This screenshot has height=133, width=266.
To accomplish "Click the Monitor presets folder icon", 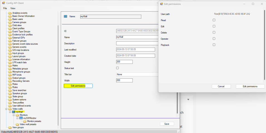I will pos(25,121).
